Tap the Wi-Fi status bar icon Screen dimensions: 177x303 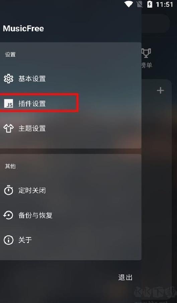[x=129, y=4]
